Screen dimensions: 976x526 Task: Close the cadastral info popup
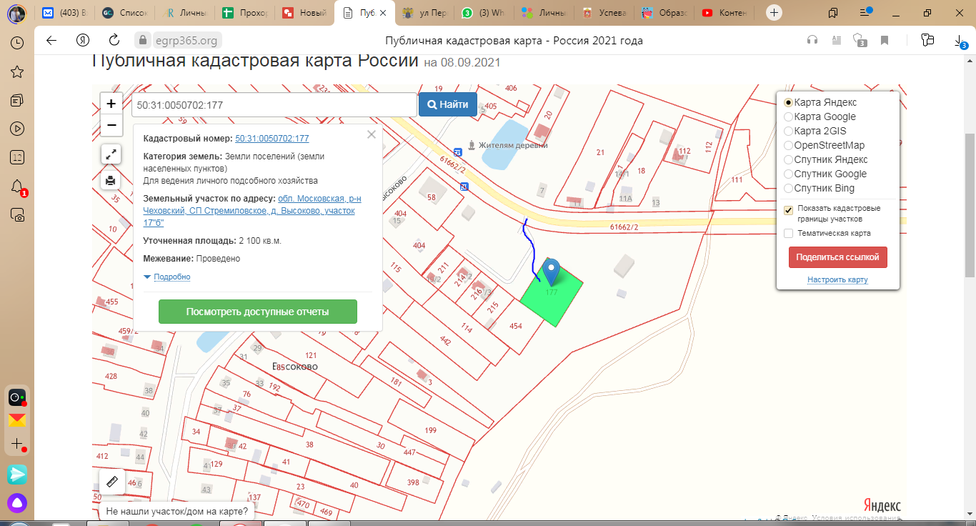coord(371,134)
